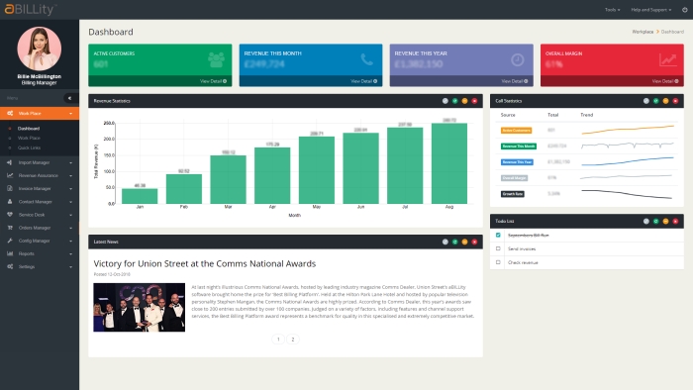Expand the Service Desk menu arrow
Viewport: 693px width, 390px height.
pyautogui.click(x=70, y=215)
